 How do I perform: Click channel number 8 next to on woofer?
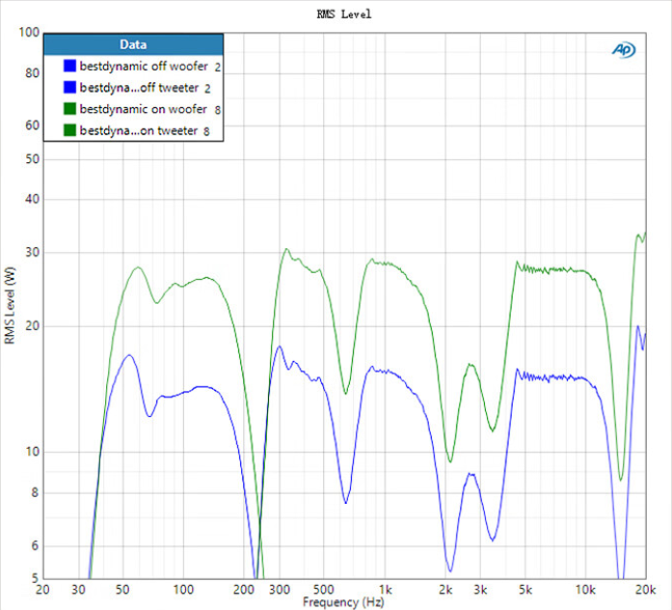pos(218,109)
